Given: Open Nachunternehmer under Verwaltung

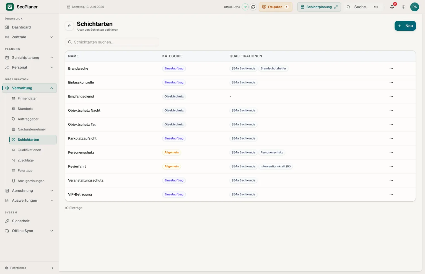Looking at the screenshot, I should pyautogui.click(x=33, y=129).
